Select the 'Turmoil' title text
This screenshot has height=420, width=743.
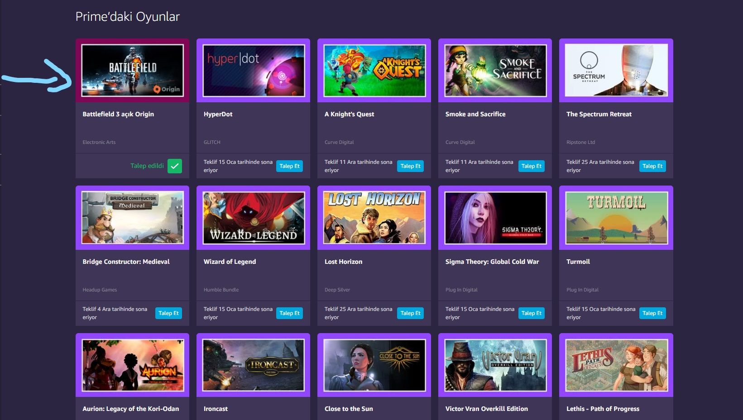[x=578, y=262]
